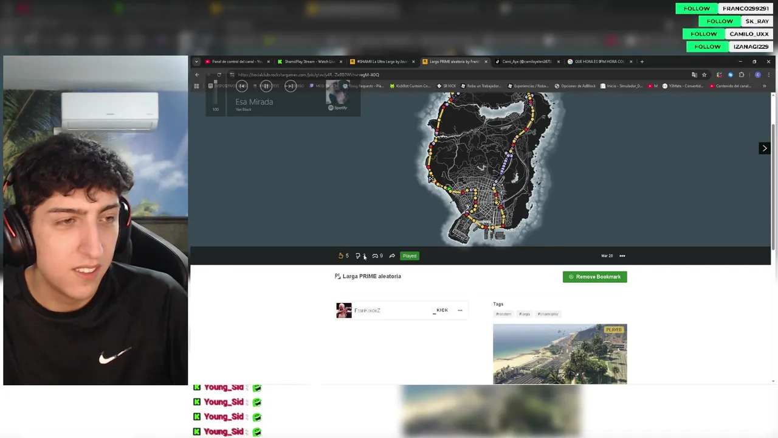
Task: Open the browser three-dot menu
Action: point(768,75)
